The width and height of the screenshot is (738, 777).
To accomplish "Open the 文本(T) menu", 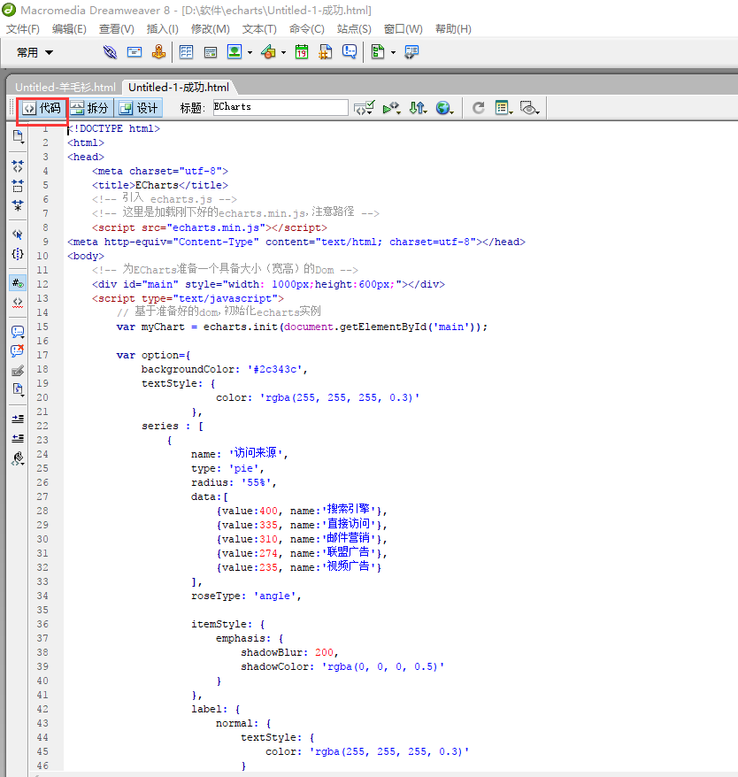I will [259, 29].
